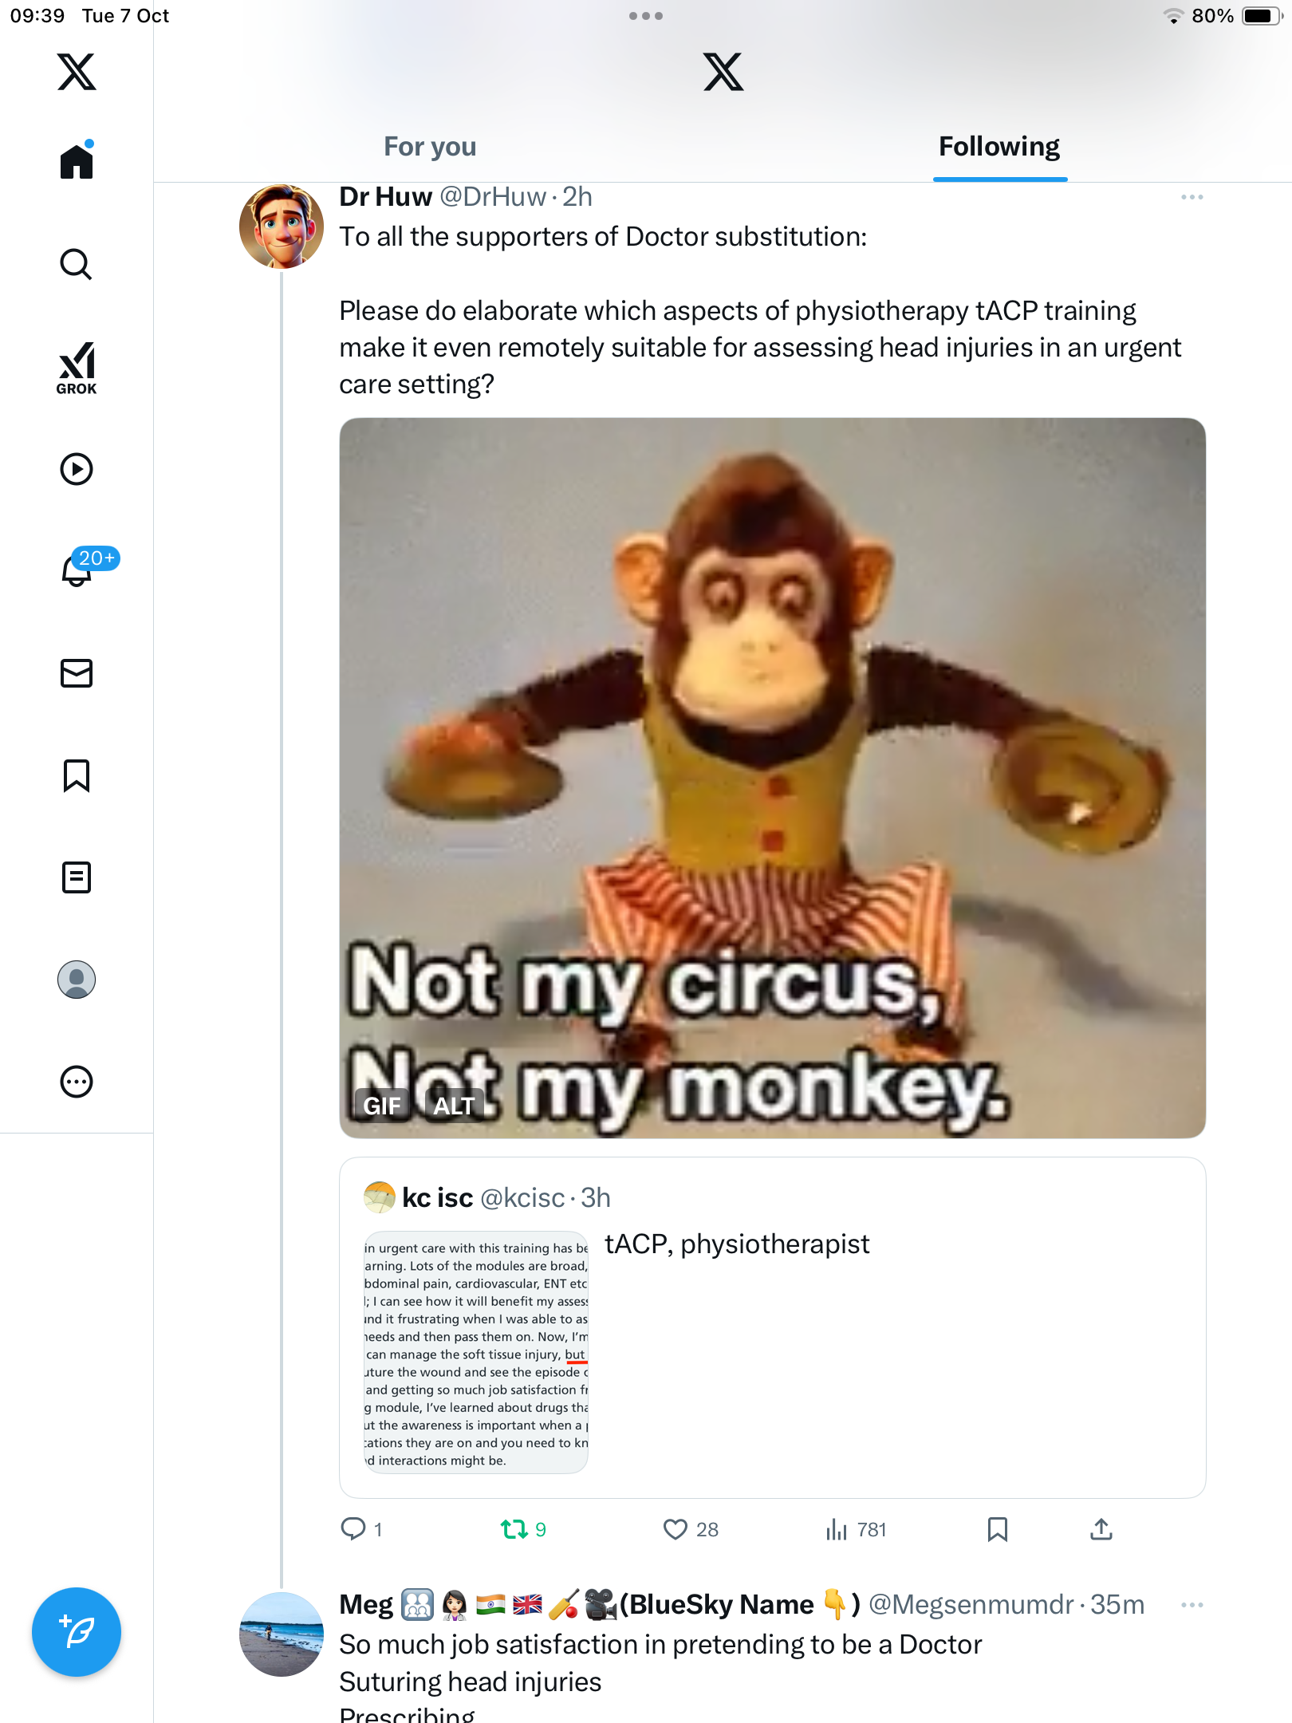The image size is (1292, 1723).
Task: Show ALT description of the monkey GIF
Action: (x=454, y=1106)
